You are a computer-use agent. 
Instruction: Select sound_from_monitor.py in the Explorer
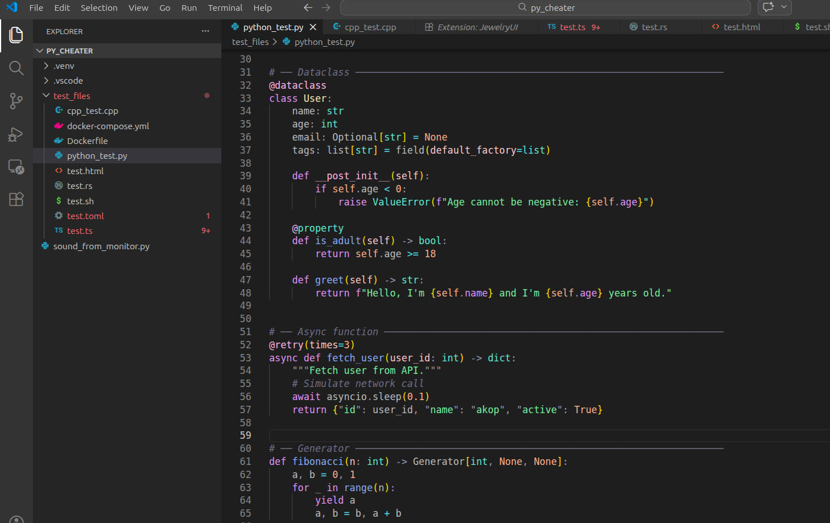click(101, 246)
